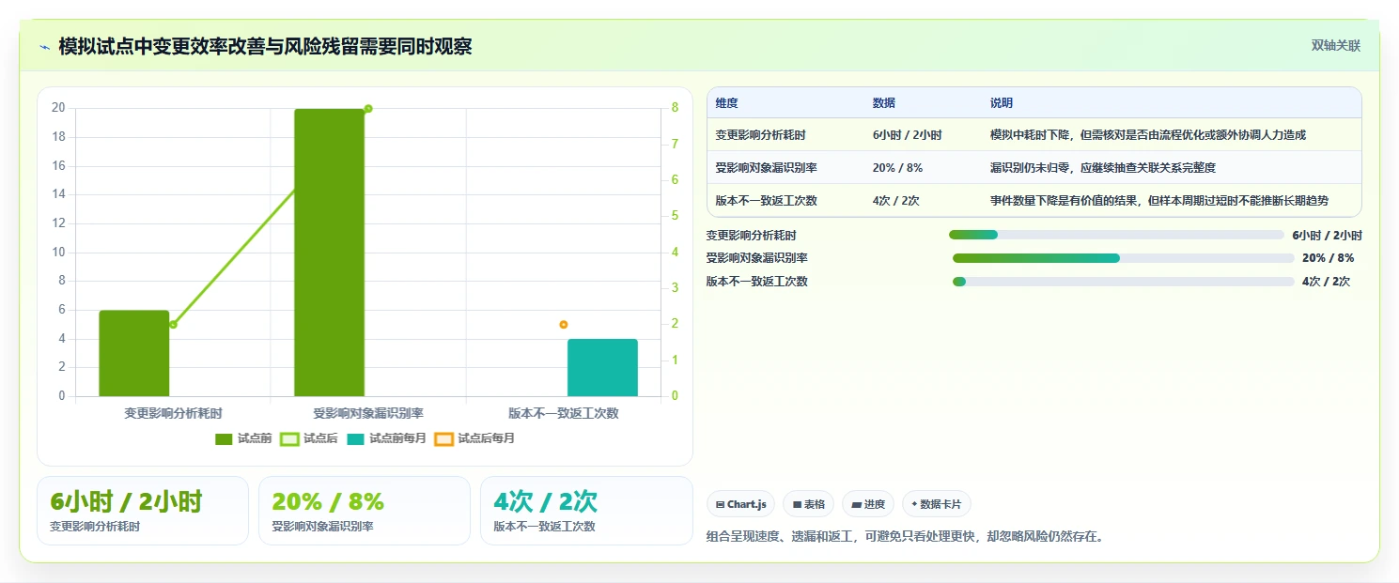Viewport: 1399px width, 583px height.
Task: Click progress label 版本不一致返工次数
Action: click(x=757, y=282)
